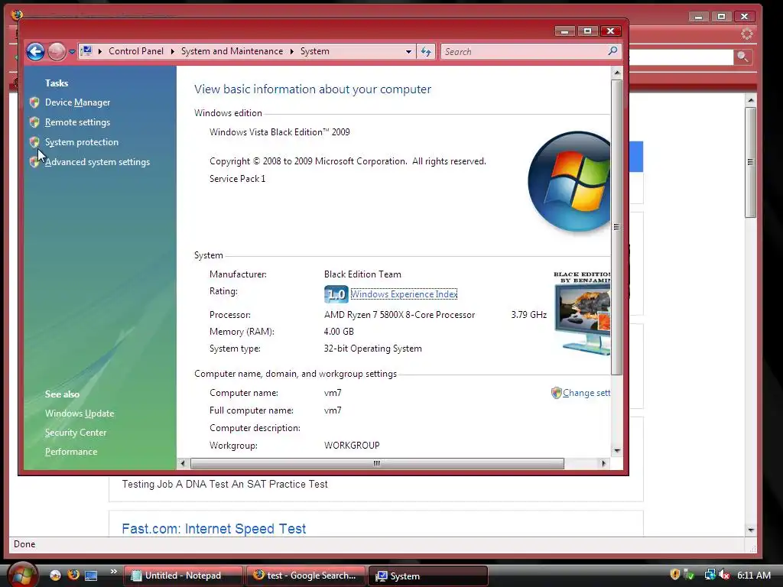
Task: Click shield icon beside Remote settings
Action: click(34, 122)
